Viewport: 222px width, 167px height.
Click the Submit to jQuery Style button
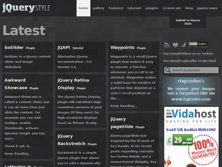point(188,22)
